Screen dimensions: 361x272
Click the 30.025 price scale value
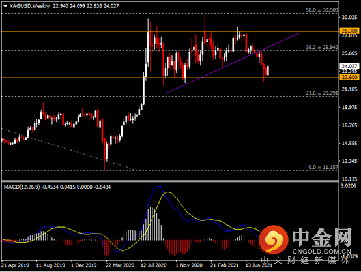pos(349,18)
